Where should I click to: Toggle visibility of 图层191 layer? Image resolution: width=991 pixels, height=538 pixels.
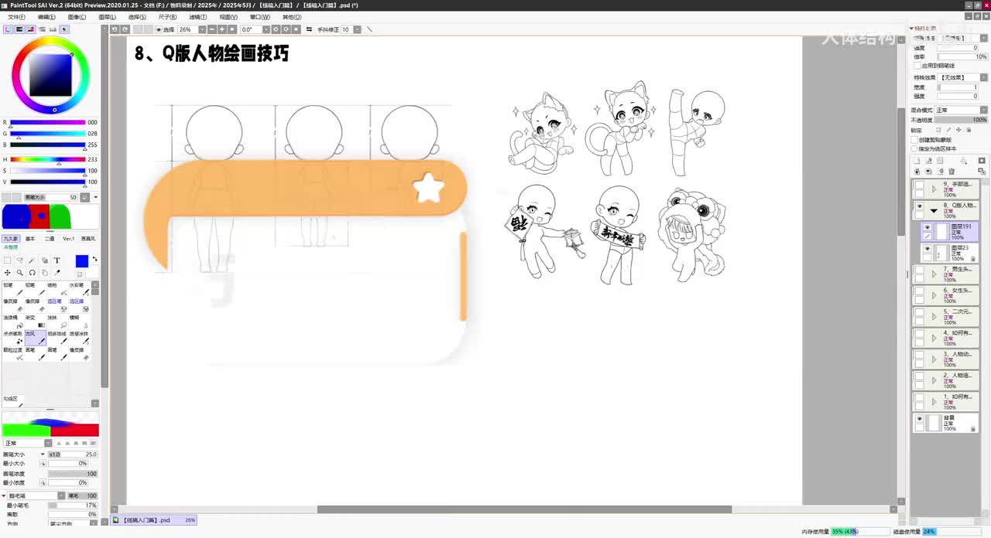coord(927,227)
